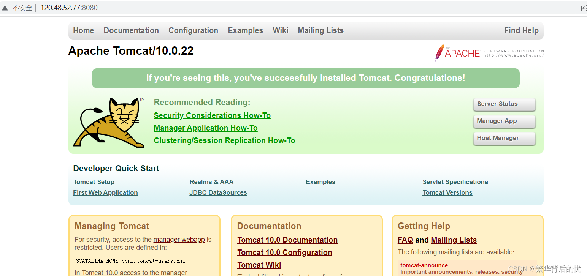Click the Tomcat cat mascot image
Viewport: 587px width, 276px height.
tap(109, 123)
